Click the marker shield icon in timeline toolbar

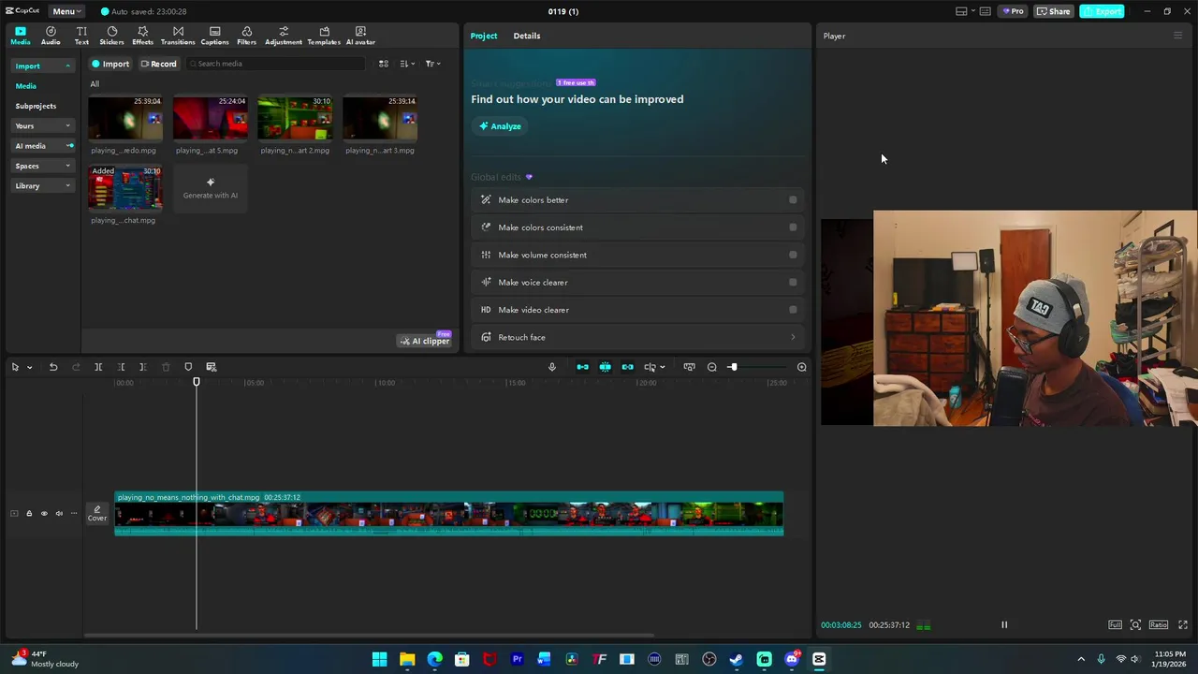[x=188, y=367]
